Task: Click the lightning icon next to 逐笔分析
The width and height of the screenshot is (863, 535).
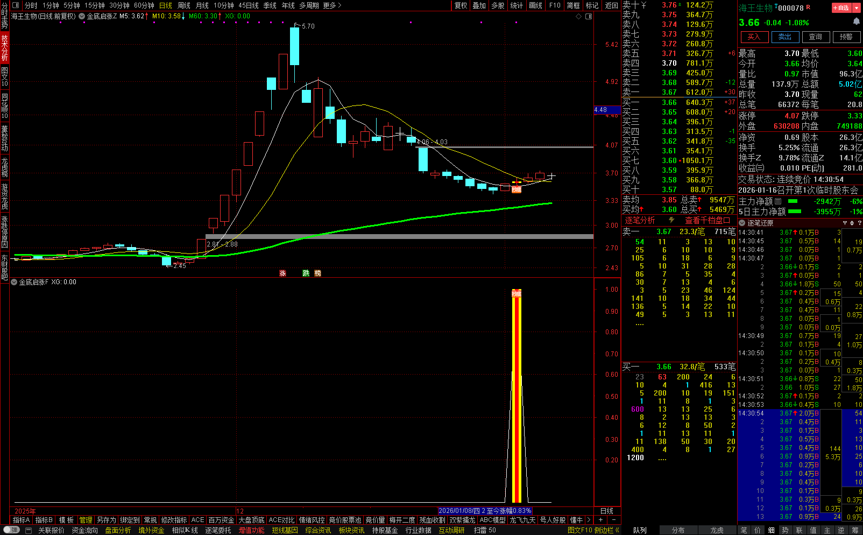Action: point(671,220)
